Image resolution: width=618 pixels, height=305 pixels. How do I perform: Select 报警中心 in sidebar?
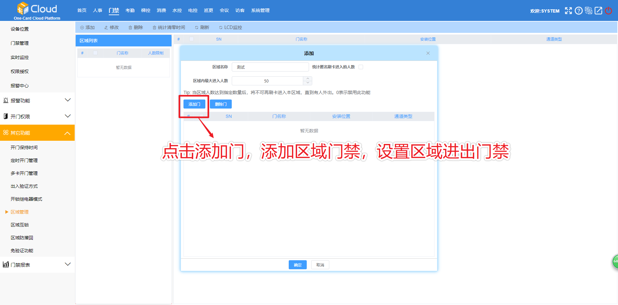(x=20, y=86)
